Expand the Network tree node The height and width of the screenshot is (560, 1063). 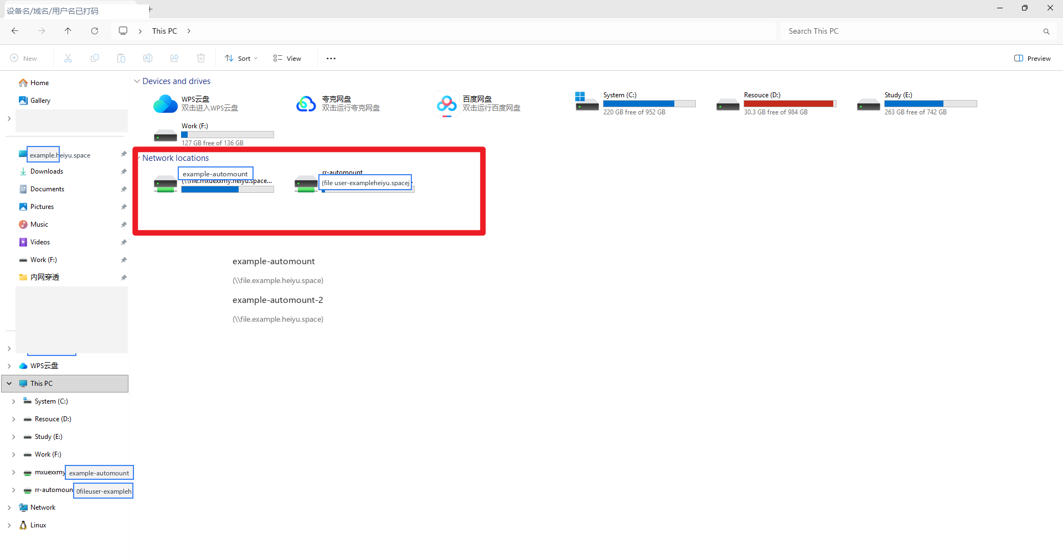(9, 507)
